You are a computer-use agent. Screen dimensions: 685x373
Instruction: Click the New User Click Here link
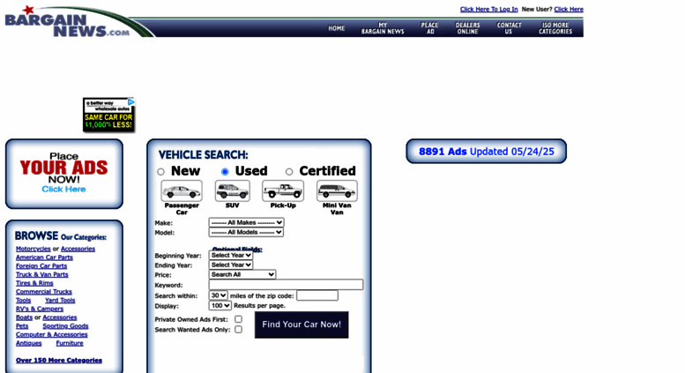coord(569,9)
